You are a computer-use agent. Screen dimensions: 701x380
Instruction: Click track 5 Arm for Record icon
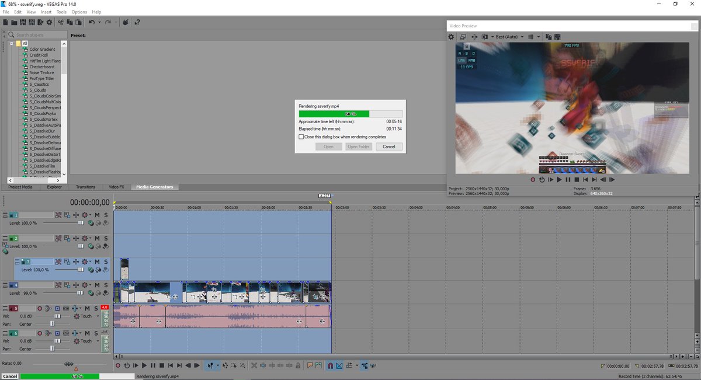tap(40, 308)
